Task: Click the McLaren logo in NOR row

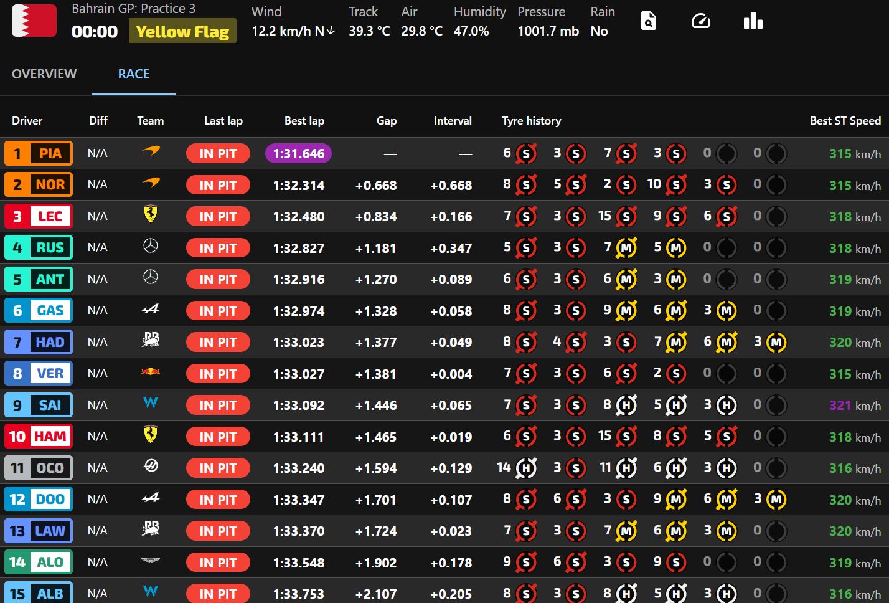Action: pyautogui.click(x=151, y=183)
